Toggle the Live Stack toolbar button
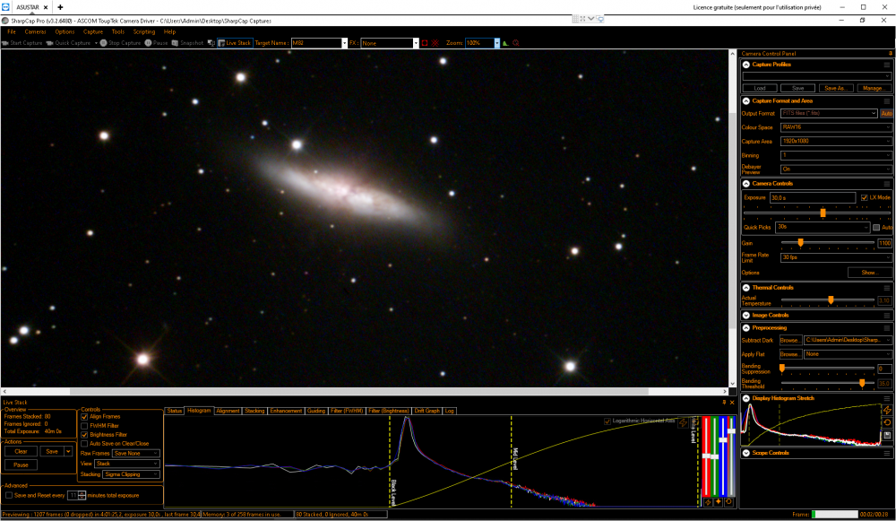Image resolution: width=896 pixels, height=521 pixels. tap(235, 43)
